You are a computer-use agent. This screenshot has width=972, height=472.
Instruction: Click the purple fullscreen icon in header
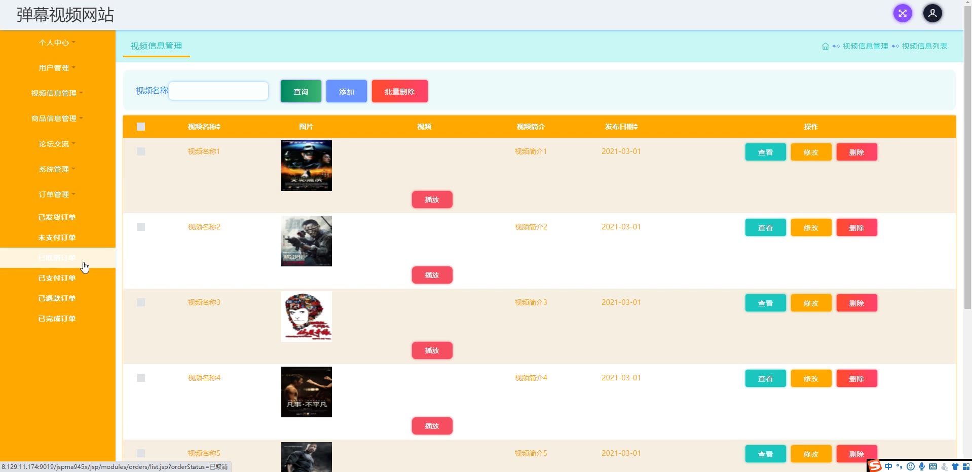coord(903,13)
